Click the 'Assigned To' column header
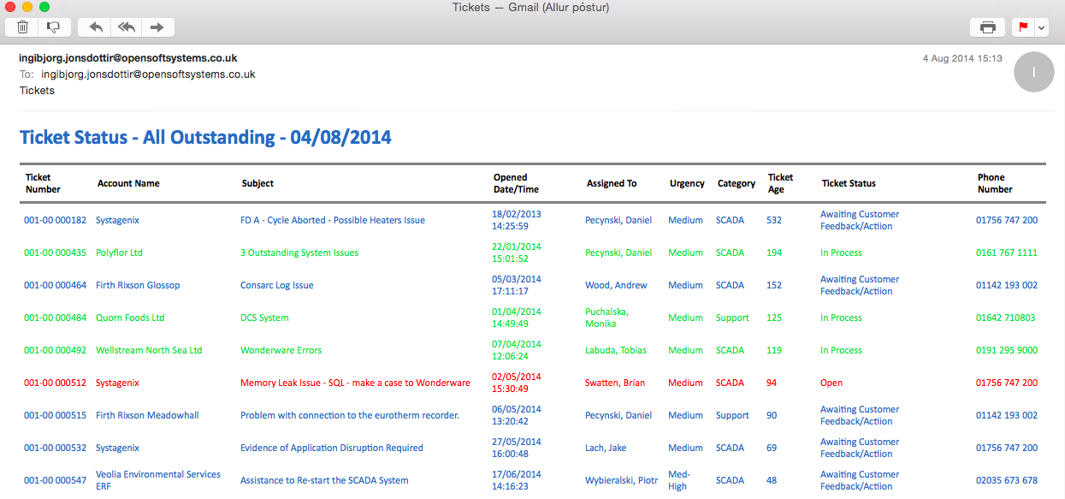1065x499 pixels. pyautogui.click(x=612, y=183)
